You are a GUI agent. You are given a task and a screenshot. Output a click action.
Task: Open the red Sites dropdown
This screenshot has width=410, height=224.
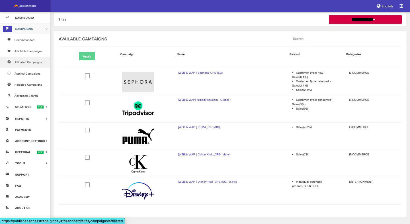click(x=365, y=20)
